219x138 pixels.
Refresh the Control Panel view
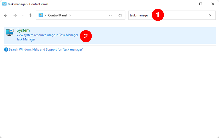120,15
